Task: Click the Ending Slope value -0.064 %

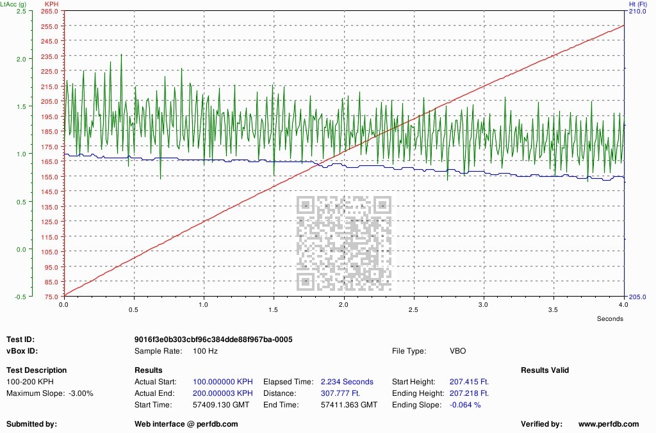Action: pos(464,405)
